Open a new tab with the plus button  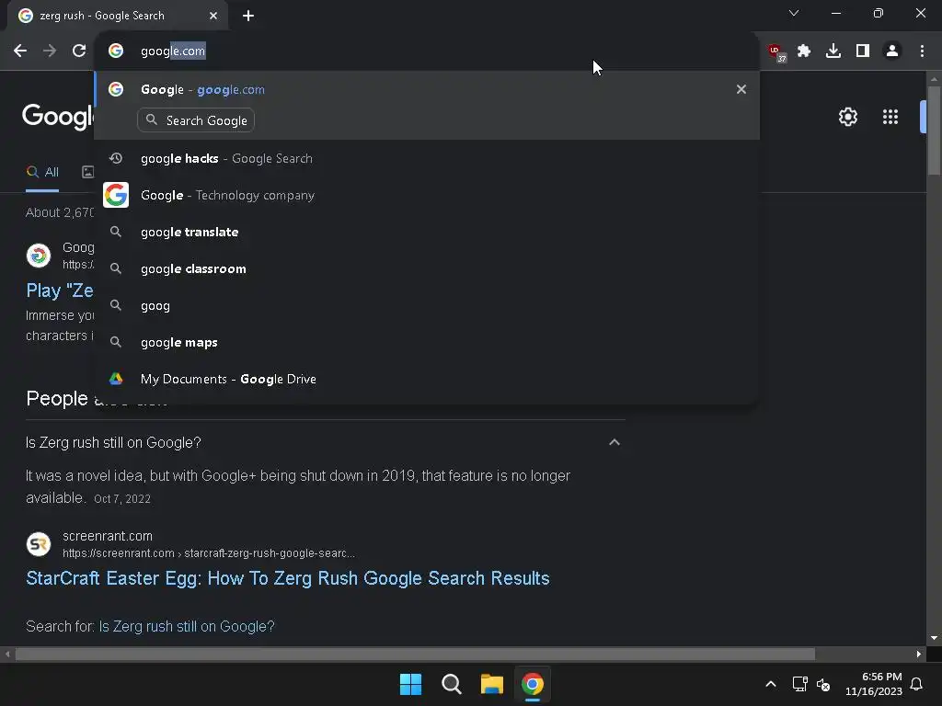(x=248, y=16)
